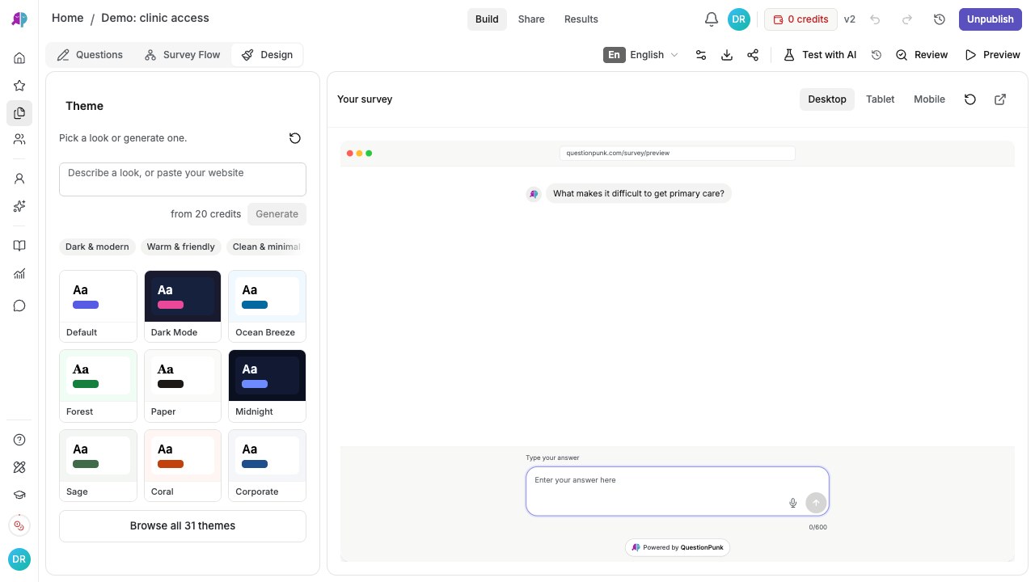Image resolution: width=1035 pixels, height=582 pixels.
Task: Choose the Coral theme card
Action: 183,466
